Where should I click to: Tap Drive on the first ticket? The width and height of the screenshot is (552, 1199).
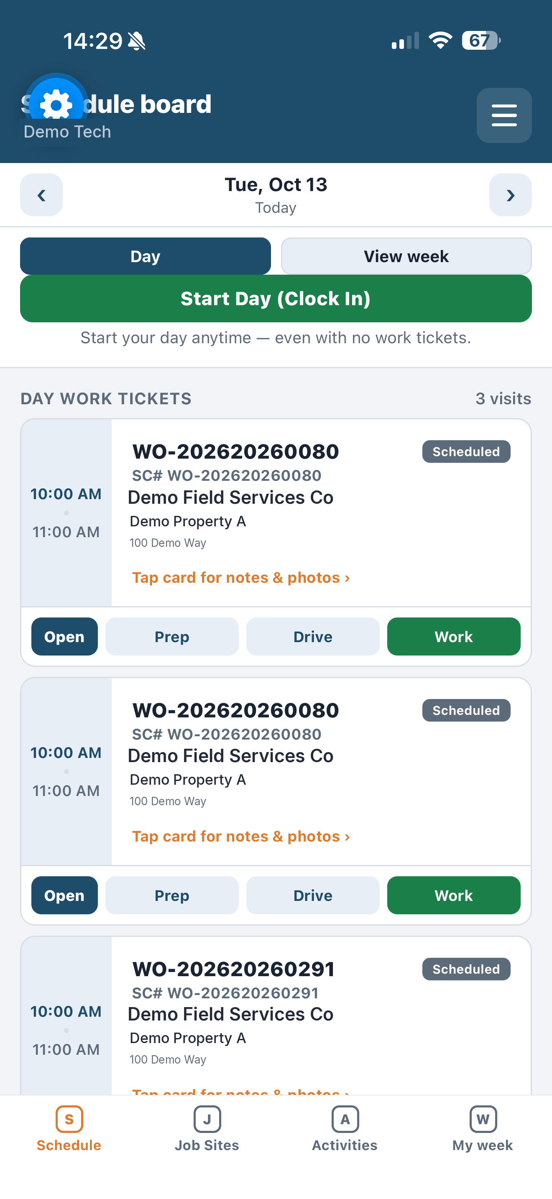click(x=313, y=636)
